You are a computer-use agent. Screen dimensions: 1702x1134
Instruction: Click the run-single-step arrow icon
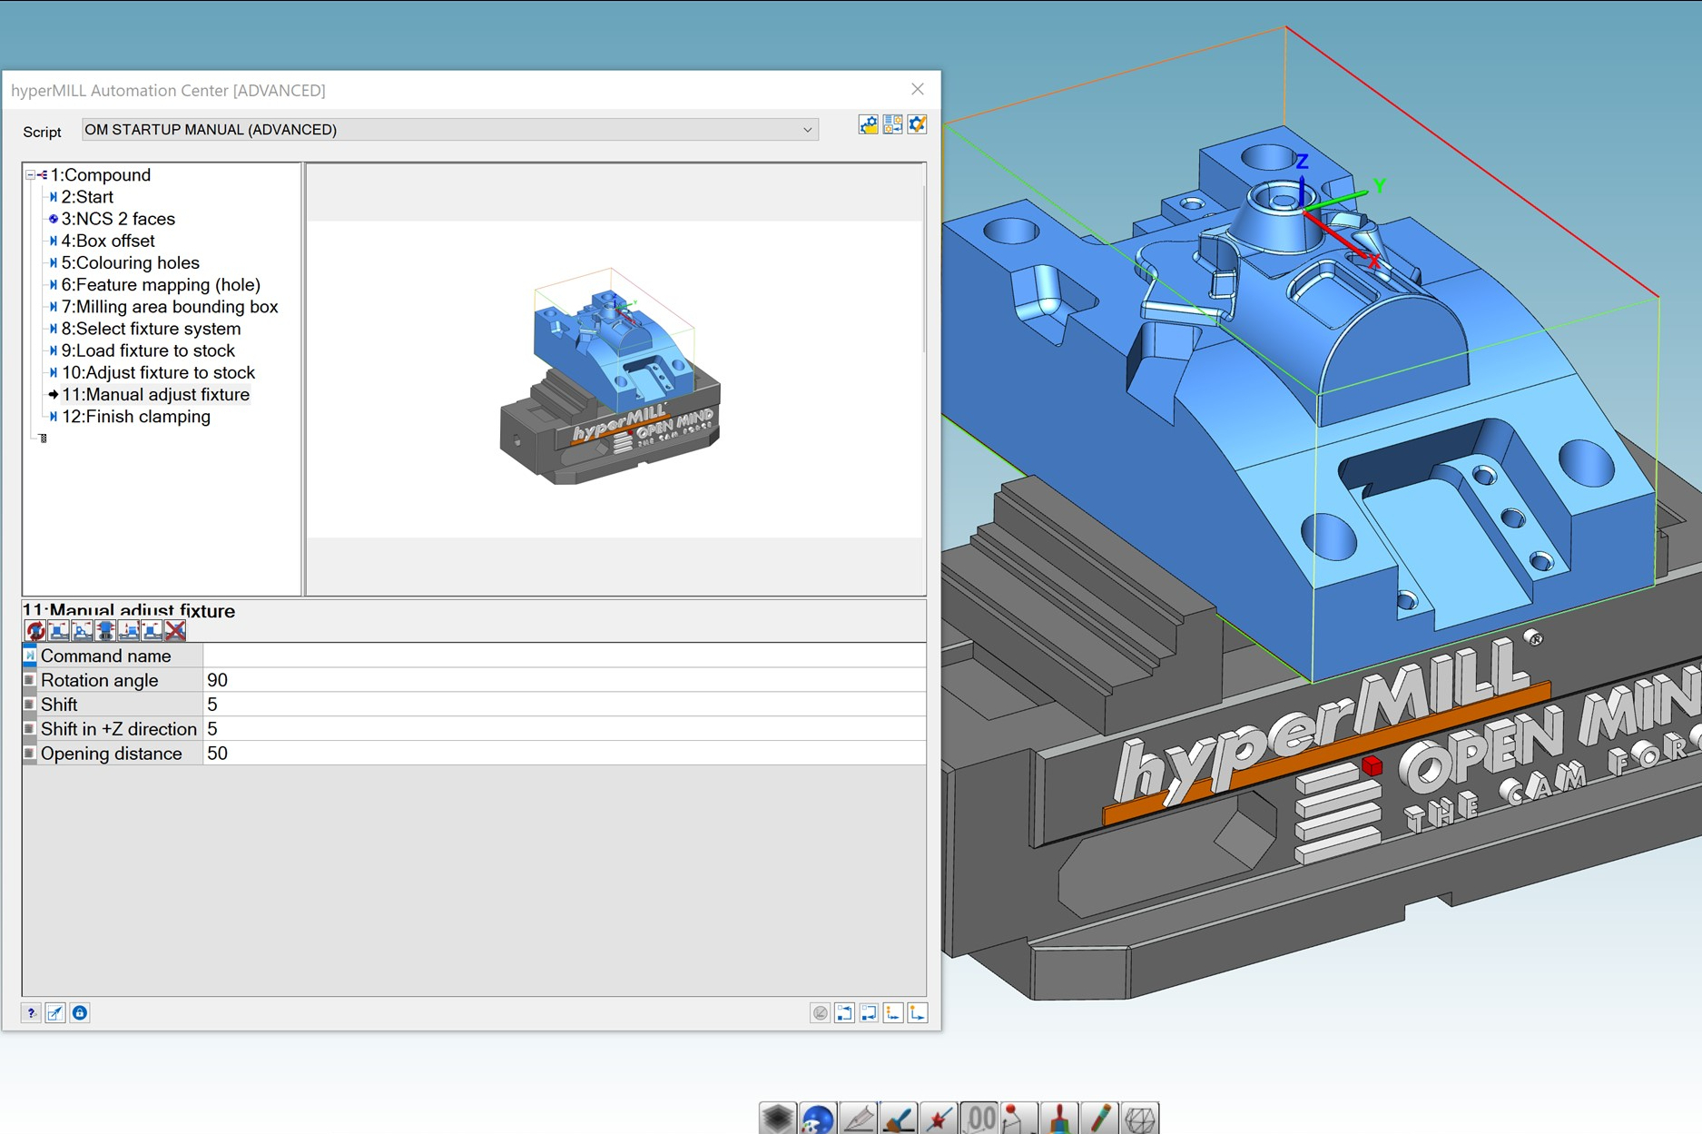918,1012
